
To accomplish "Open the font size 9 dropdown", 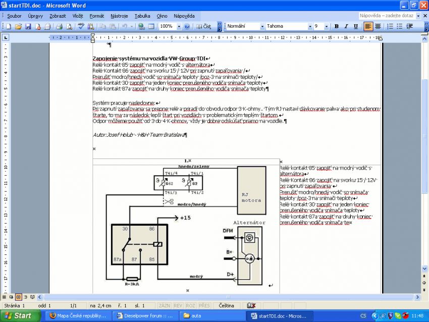I will pyautogui.click(x=327, y=27).
